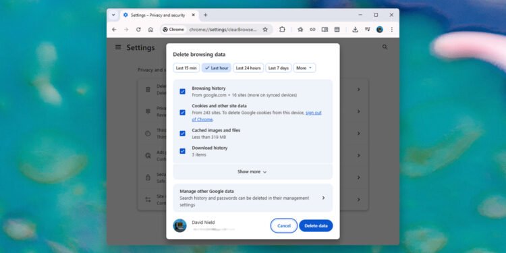The width and height of the screenshot is (506, 253).
Task: Click the Settings page heading
Action: [x=141, y=48]
